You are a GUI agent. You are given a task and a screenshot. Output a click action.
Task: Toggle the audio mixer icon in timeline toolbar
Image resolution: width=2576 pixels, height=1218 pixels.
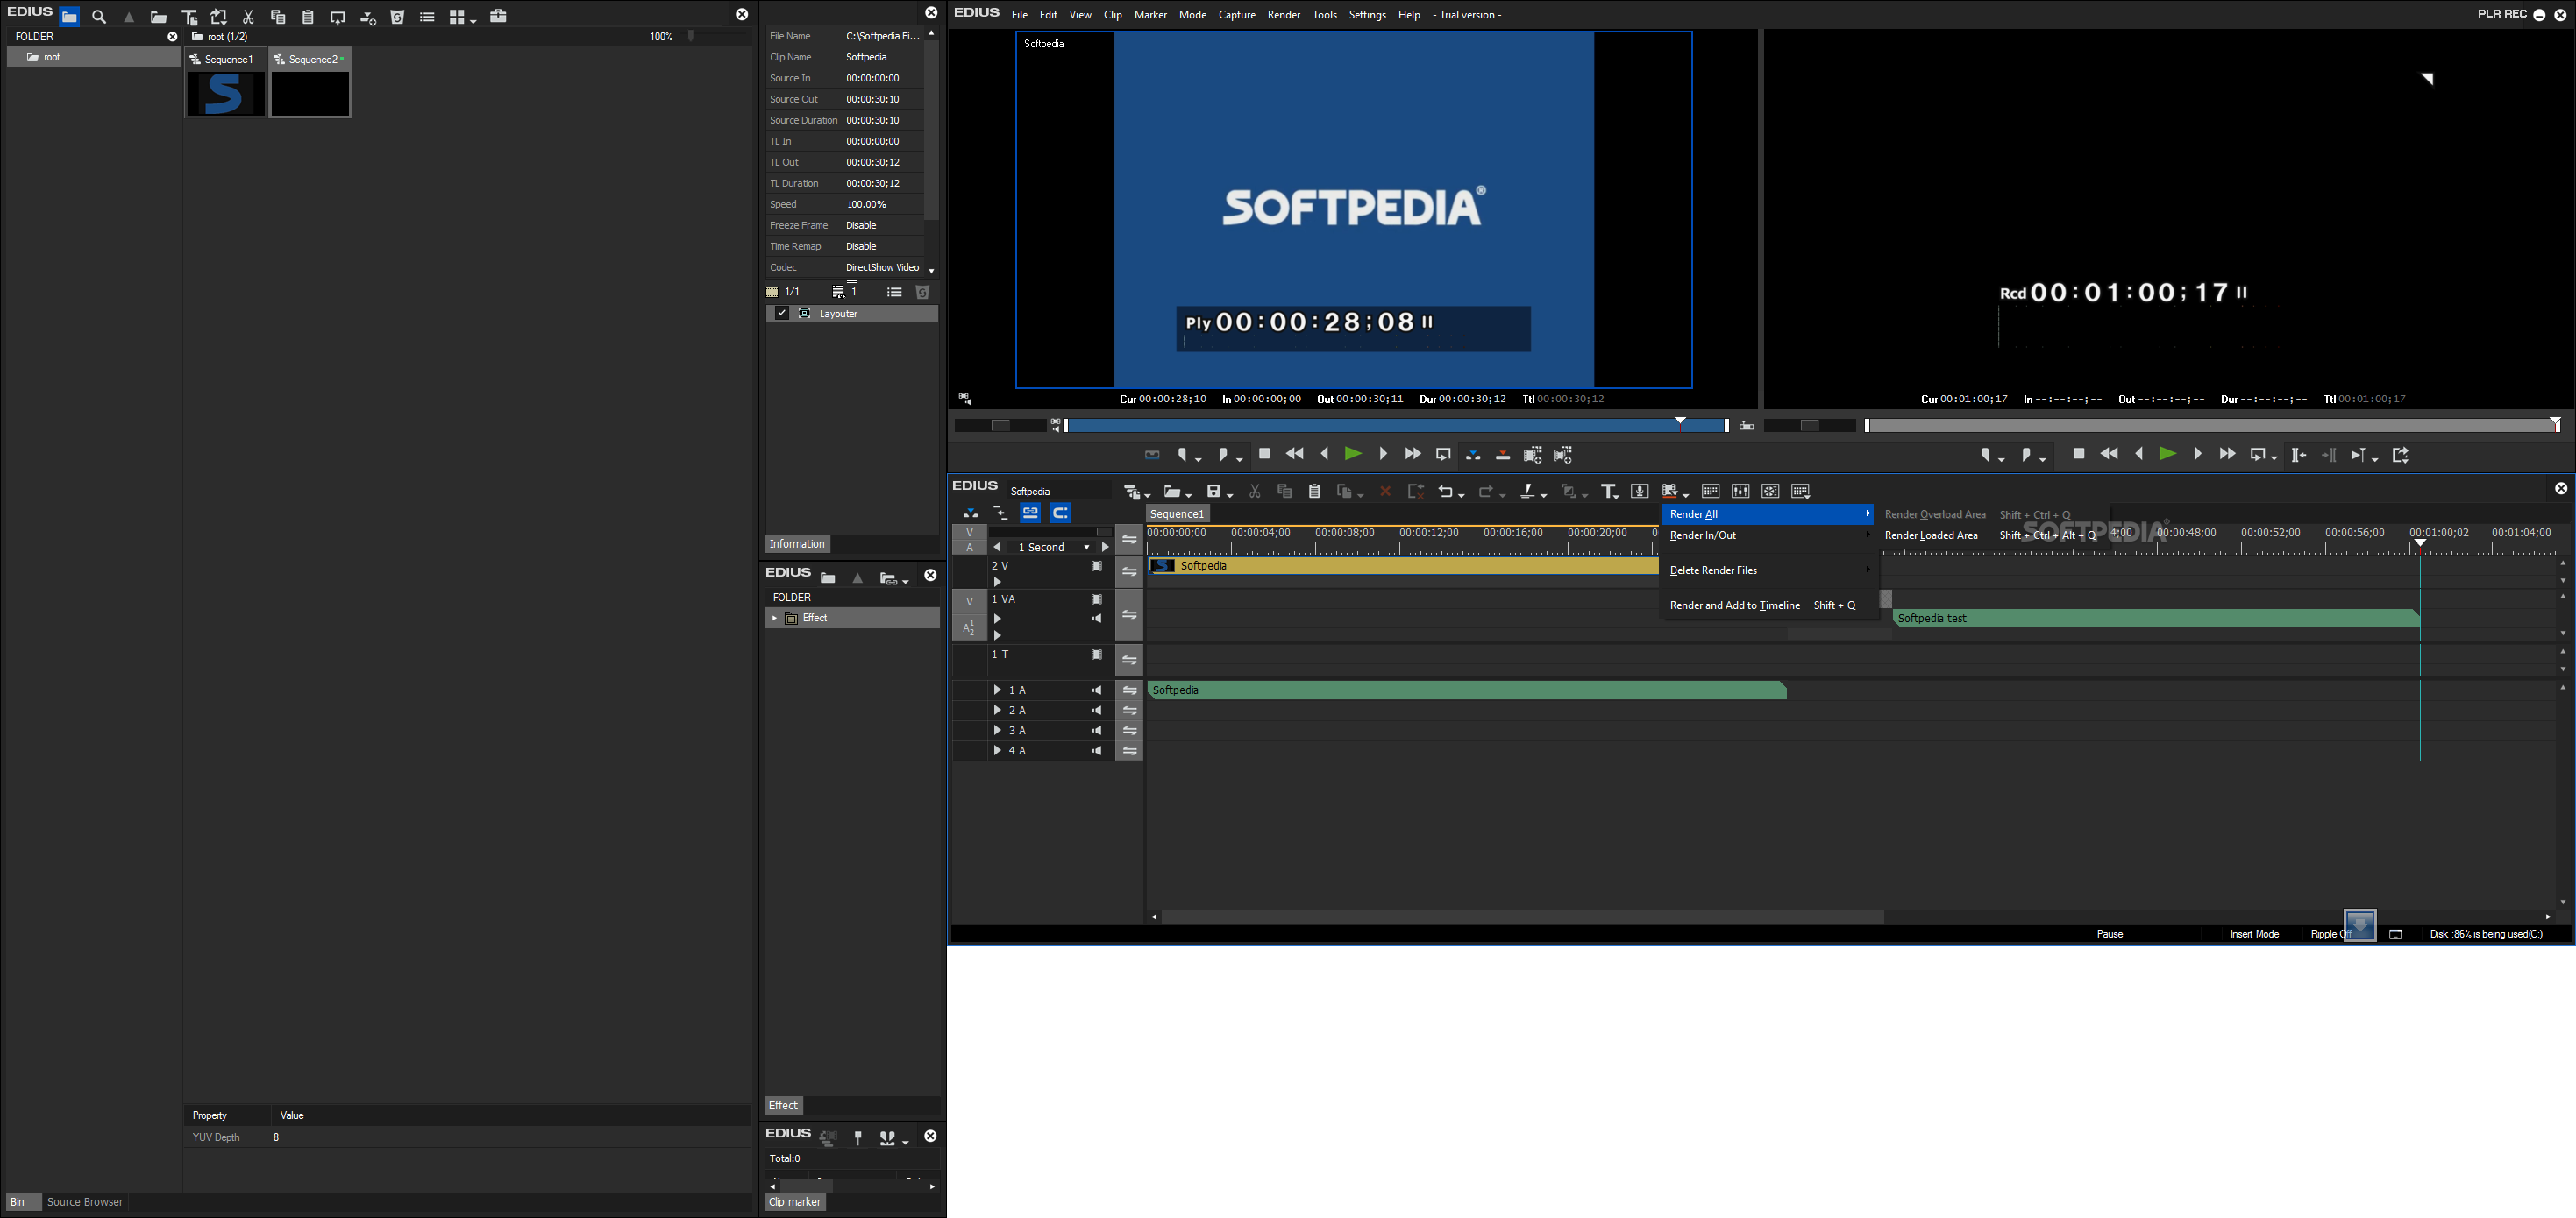(x=1741, y=492)
